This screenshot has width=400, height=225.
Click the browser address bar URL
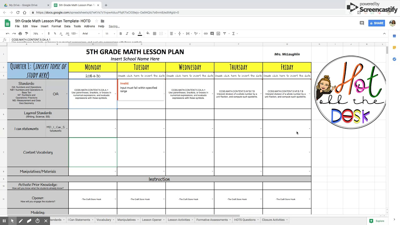click(x=107, y=12)
